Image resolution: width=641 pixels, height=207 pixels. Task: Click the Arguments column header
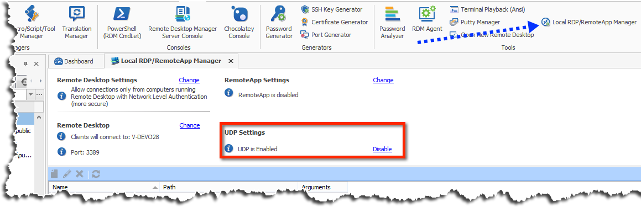322,187
